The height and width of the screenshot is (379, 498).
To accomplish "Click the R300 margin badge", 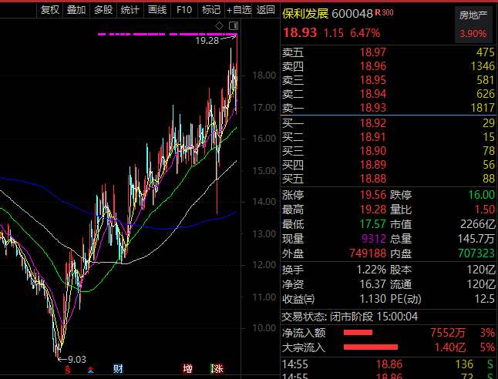I will tap(385, 12).
